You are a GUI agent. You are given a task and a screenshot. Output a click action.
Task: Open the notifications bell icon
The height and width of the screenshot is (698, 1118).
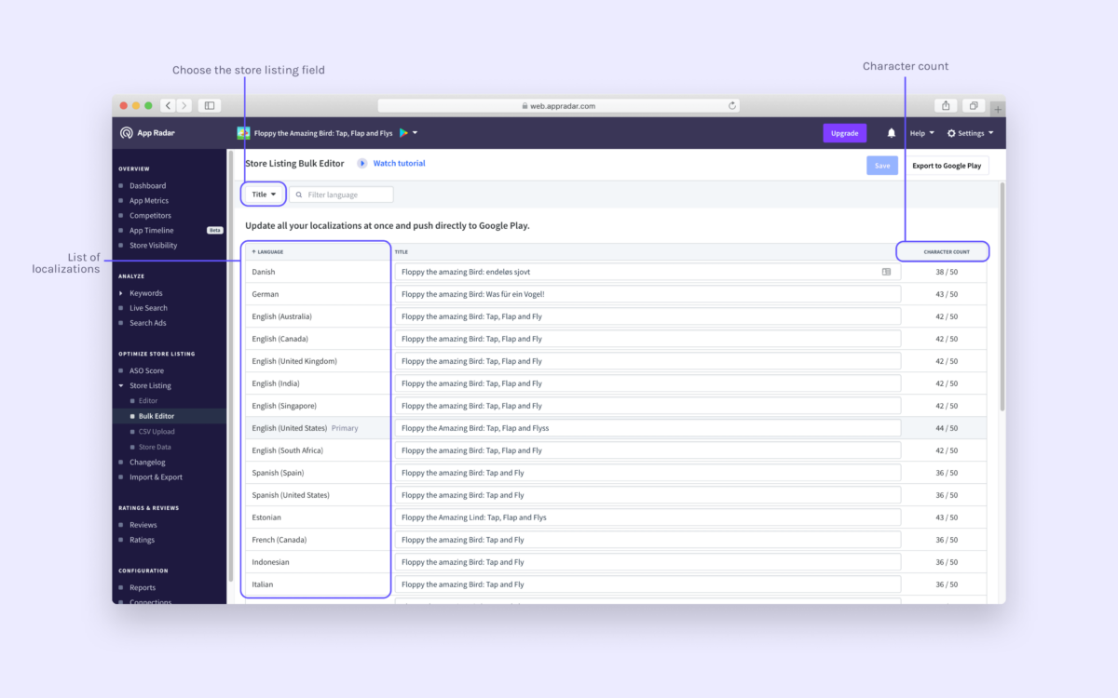point(892,132)
